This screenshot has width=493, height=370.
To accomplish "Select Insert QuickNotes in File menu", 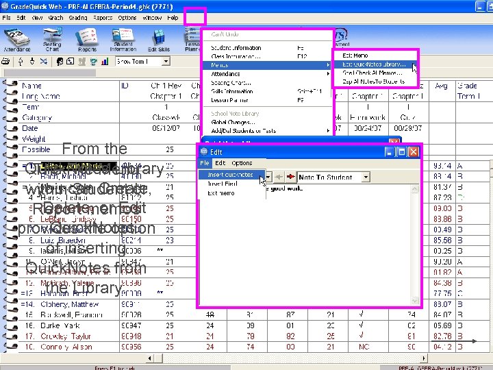I will pyautogui.click(x=231, y=175).
